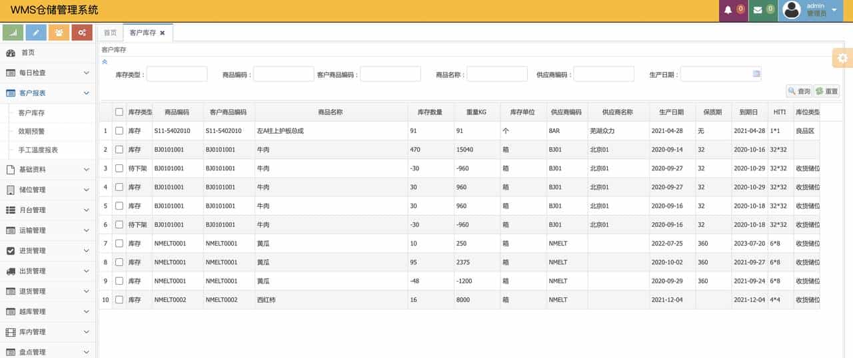Viewport: 853px width, 358px height.
Task: Go to 首页 in the sidebar
Action: click(x=28, y=53)
